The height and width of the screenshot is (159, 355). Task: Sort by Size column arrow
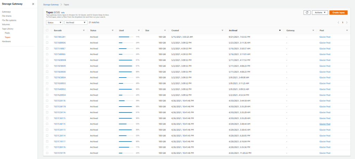(x=165, y=30)
